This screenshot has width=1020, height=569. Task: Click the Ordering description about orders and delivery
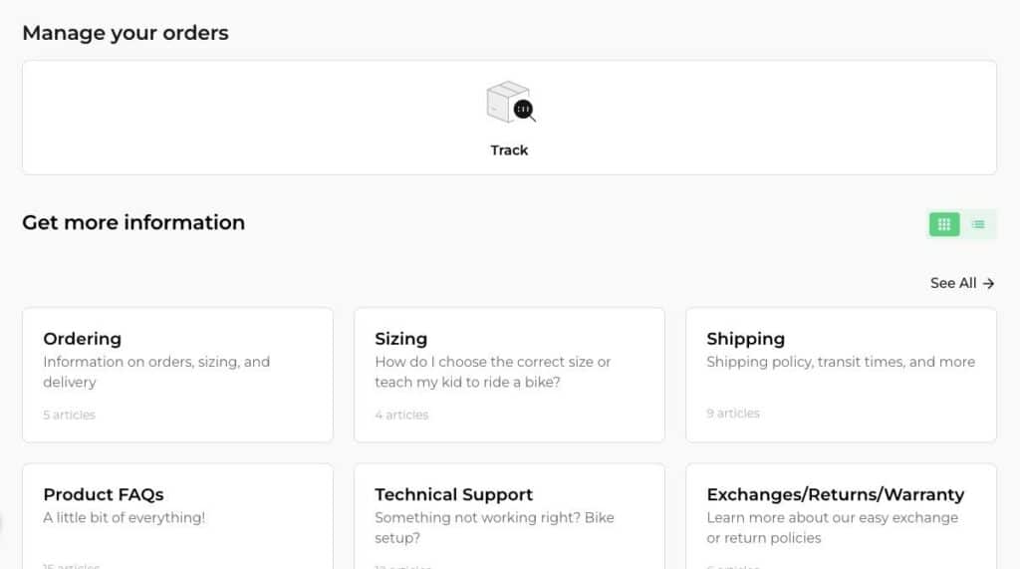(156, 372)
